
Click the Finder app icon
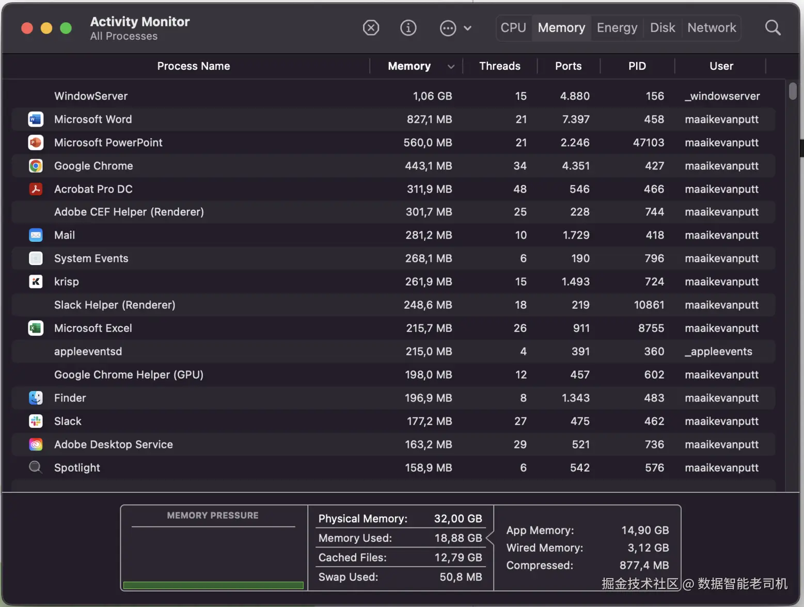(36, 398)
